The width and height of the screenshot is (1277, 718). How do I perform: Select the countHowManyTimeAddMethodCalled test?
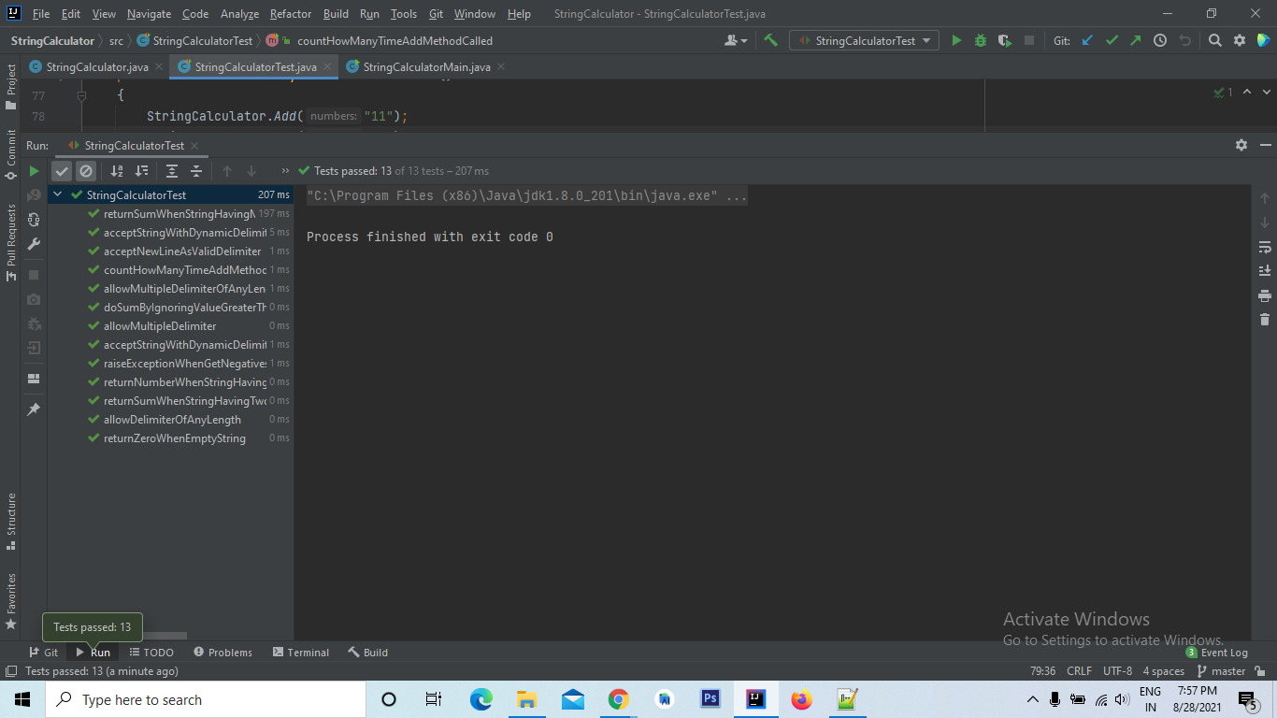point(182,269)
